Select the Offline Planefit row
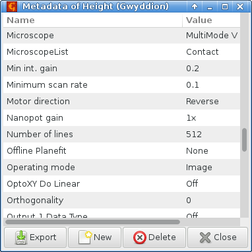Image resolution: width=252 pixels, height=252 pixels. [x=121, y=151]
